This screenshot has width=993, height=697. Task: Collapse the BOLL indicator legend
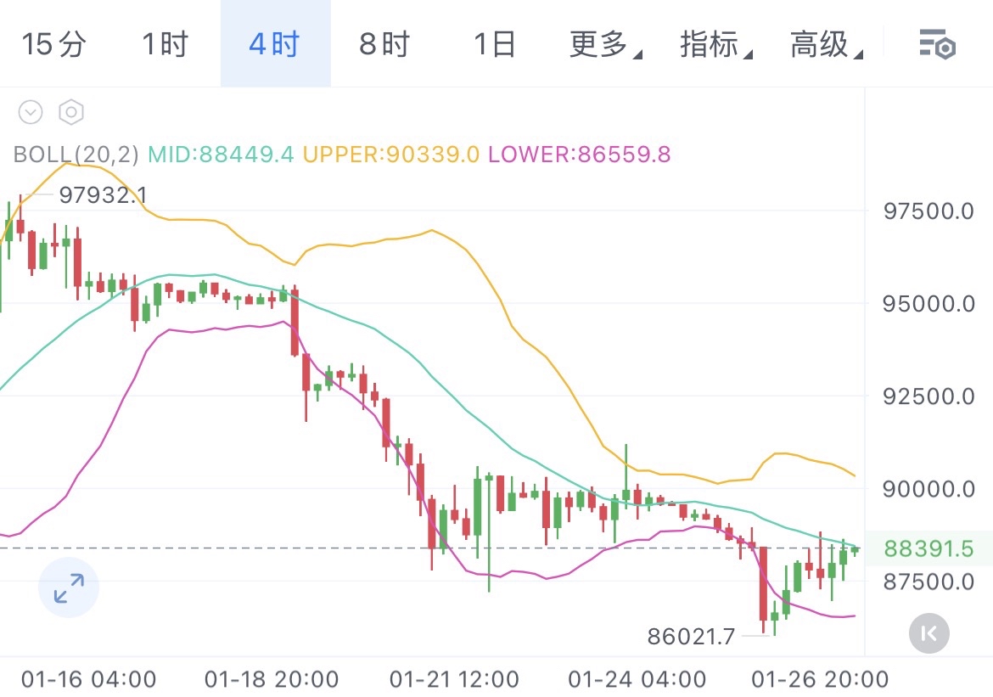31,112
